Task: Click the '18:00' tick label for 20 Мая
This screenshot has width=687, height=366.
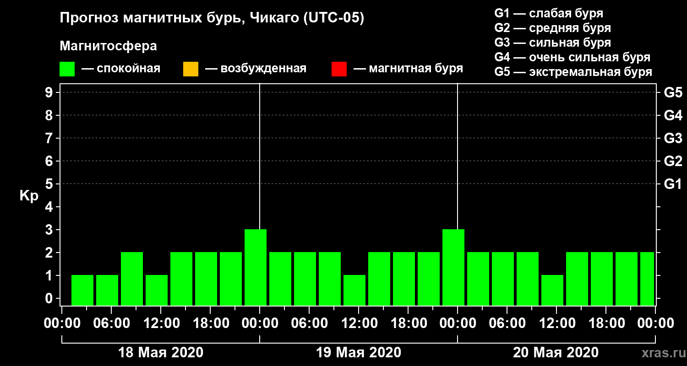Action: (606, 323)
